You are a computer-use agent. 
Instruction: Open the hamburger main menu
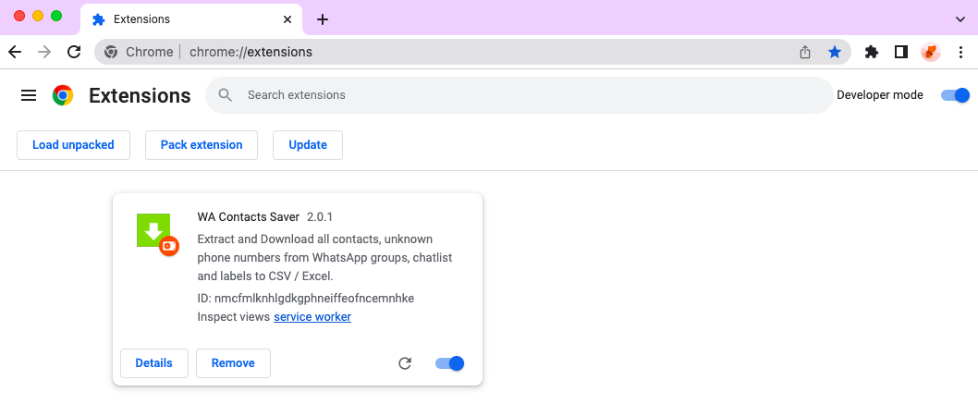point(29,95)
